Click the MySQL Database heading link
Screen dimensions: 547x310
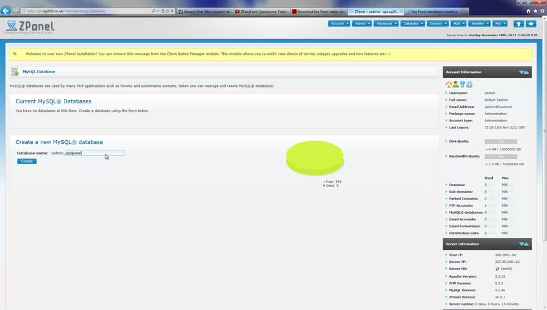pyautogui.click(x=39, y=72)
